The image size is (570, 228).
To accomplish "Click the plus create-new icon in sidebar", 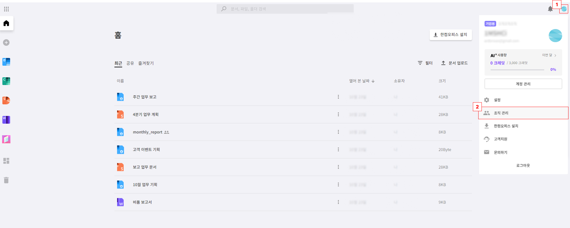I will click(x=6, y=43).
